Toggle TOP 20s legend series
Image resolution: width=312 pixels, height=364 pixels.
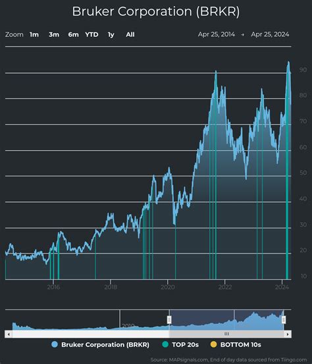point(180,344)
